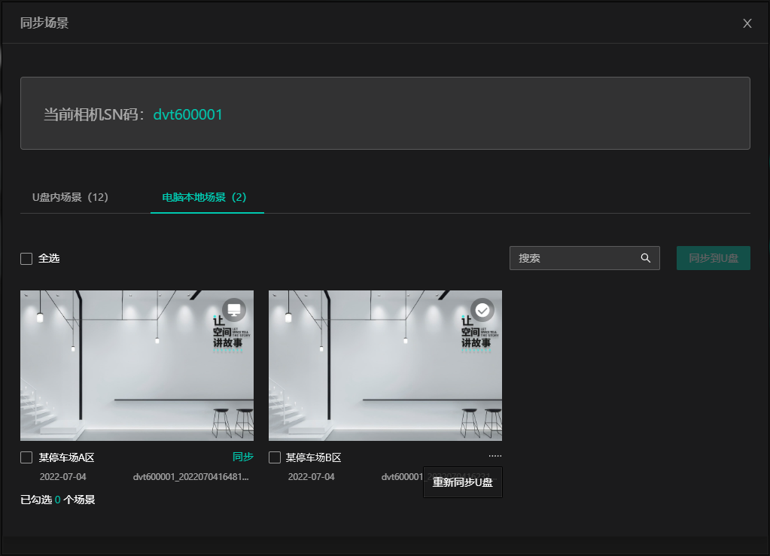Image resolution: width=770 pixels, height=556 pixels.
Task: Tick the 全选 checkbox
Action: [x=26, y=259]
